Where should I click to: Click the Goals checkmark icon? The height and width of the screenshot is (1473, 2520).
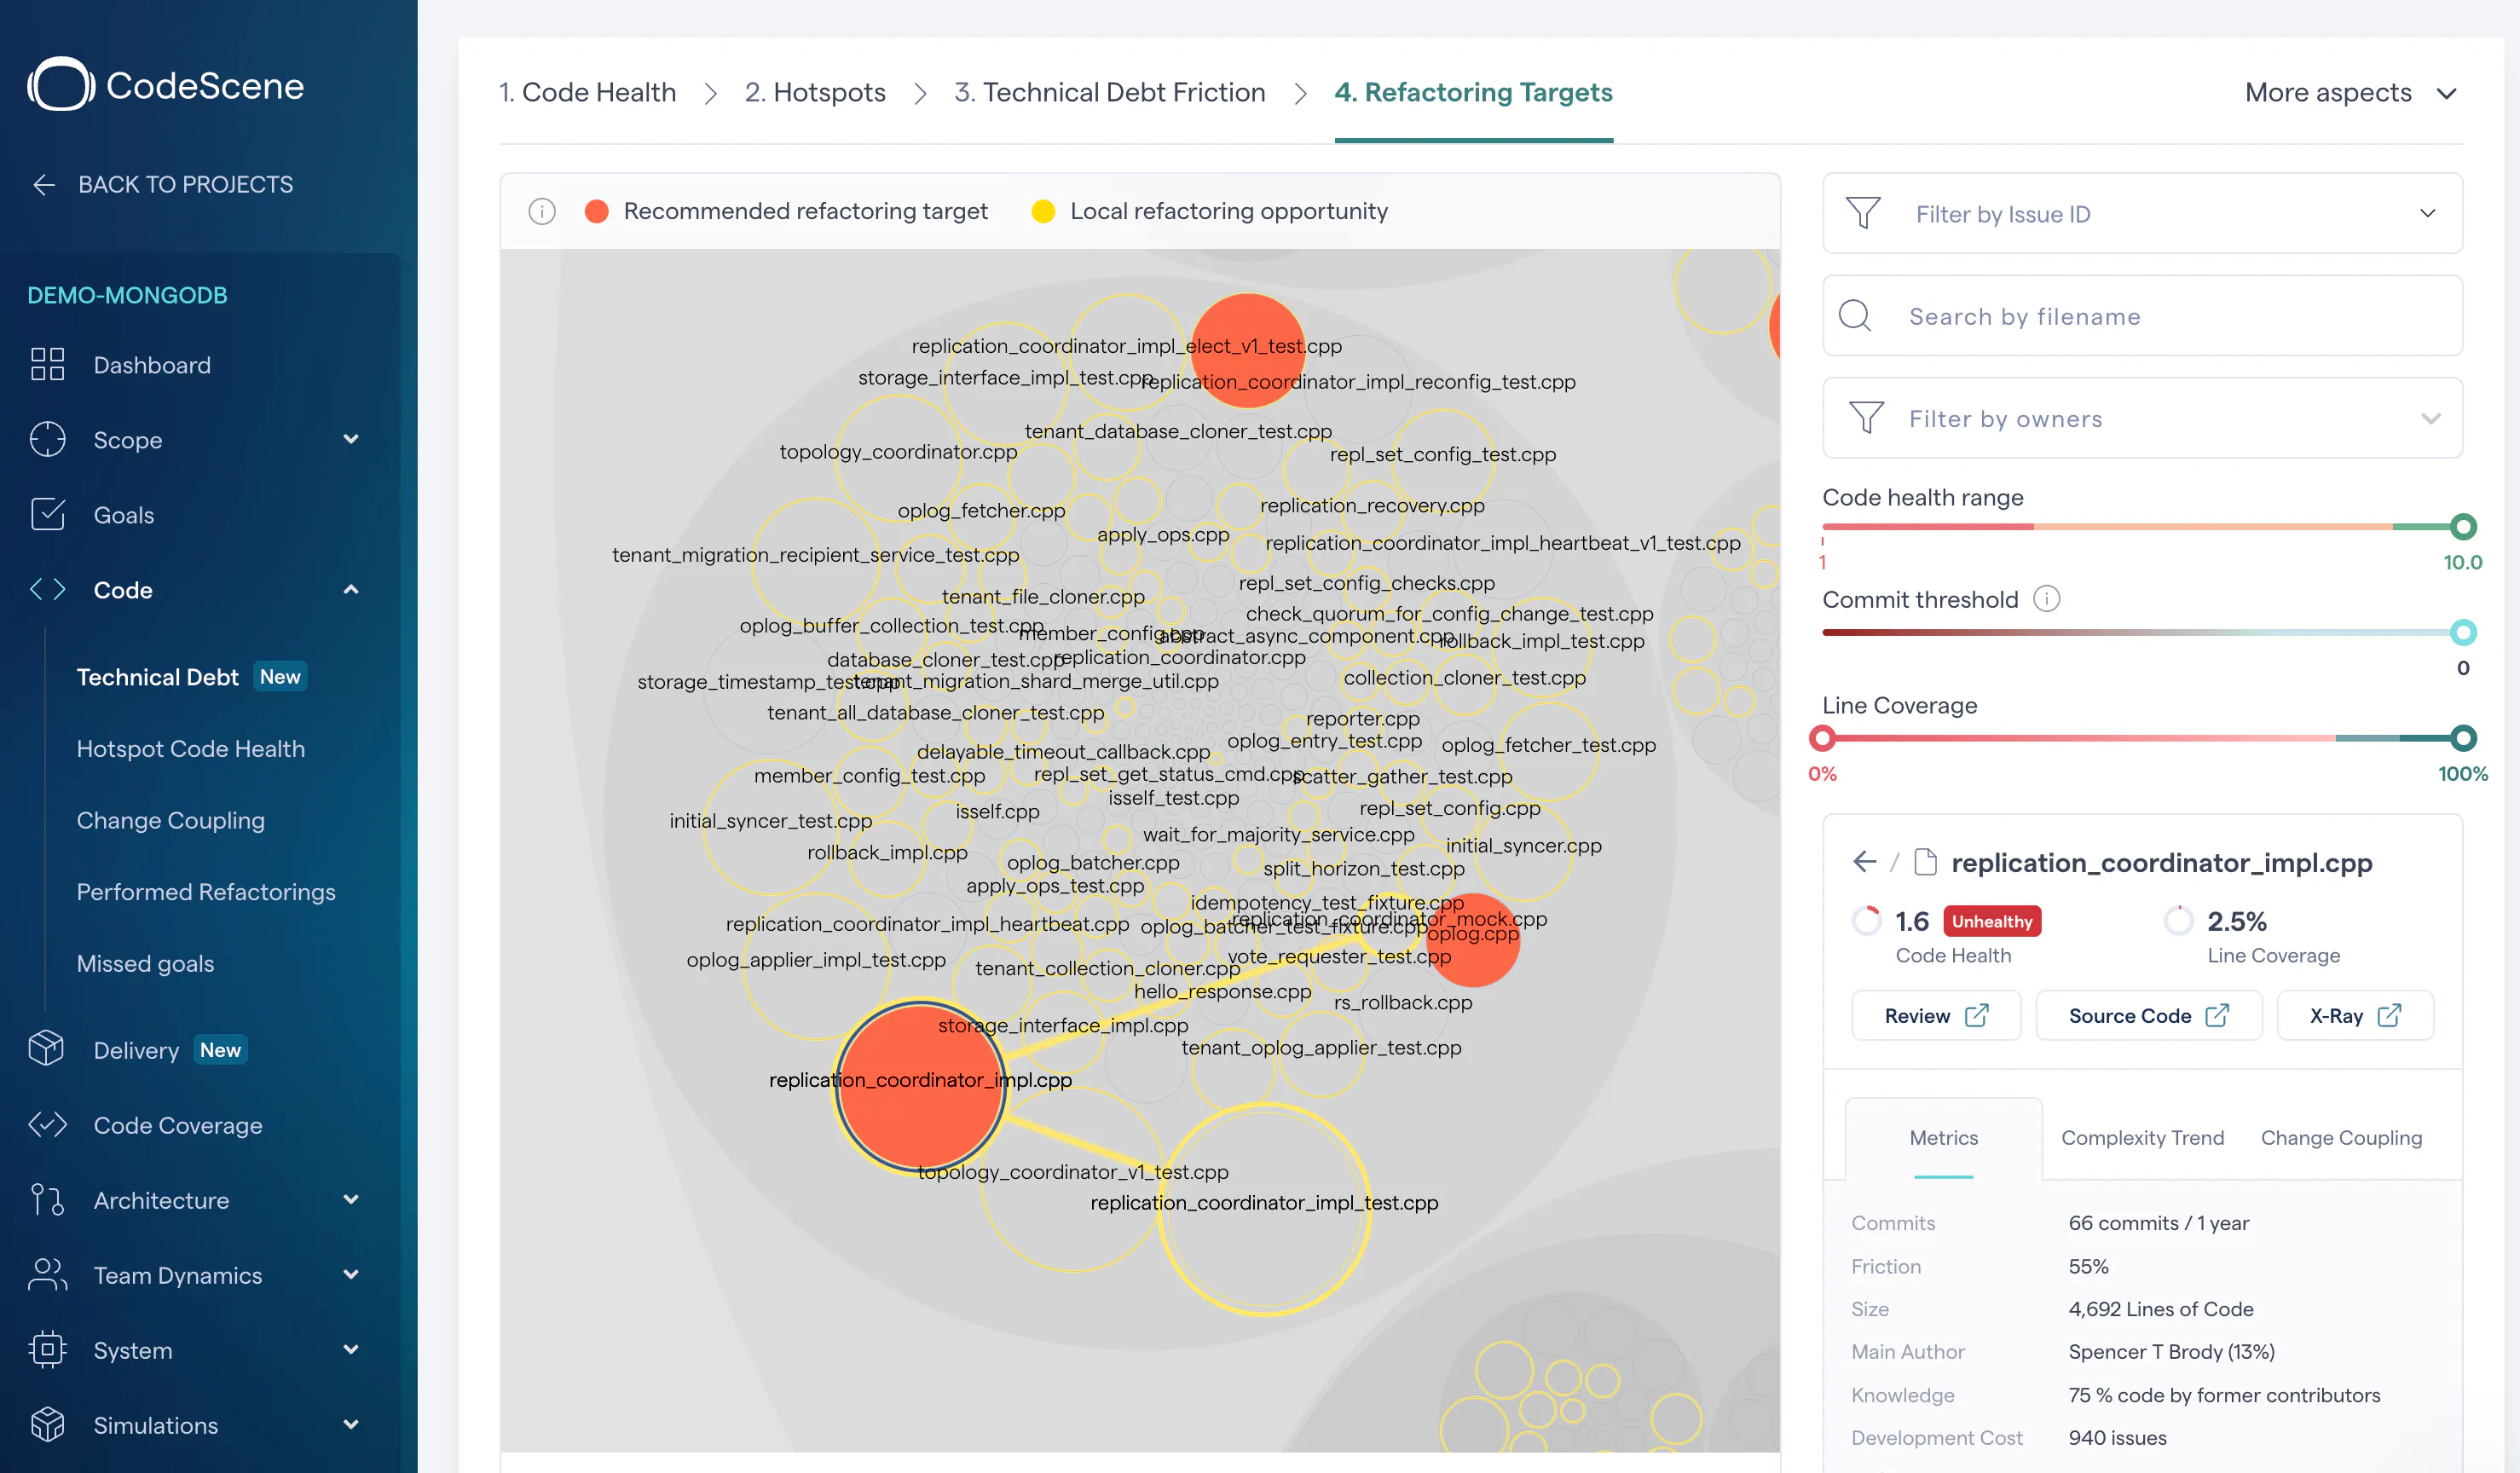[47, 514]
